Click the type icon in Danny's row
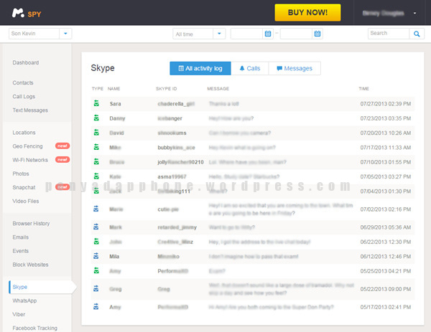 pyautogui.click(x=96, y=118)
